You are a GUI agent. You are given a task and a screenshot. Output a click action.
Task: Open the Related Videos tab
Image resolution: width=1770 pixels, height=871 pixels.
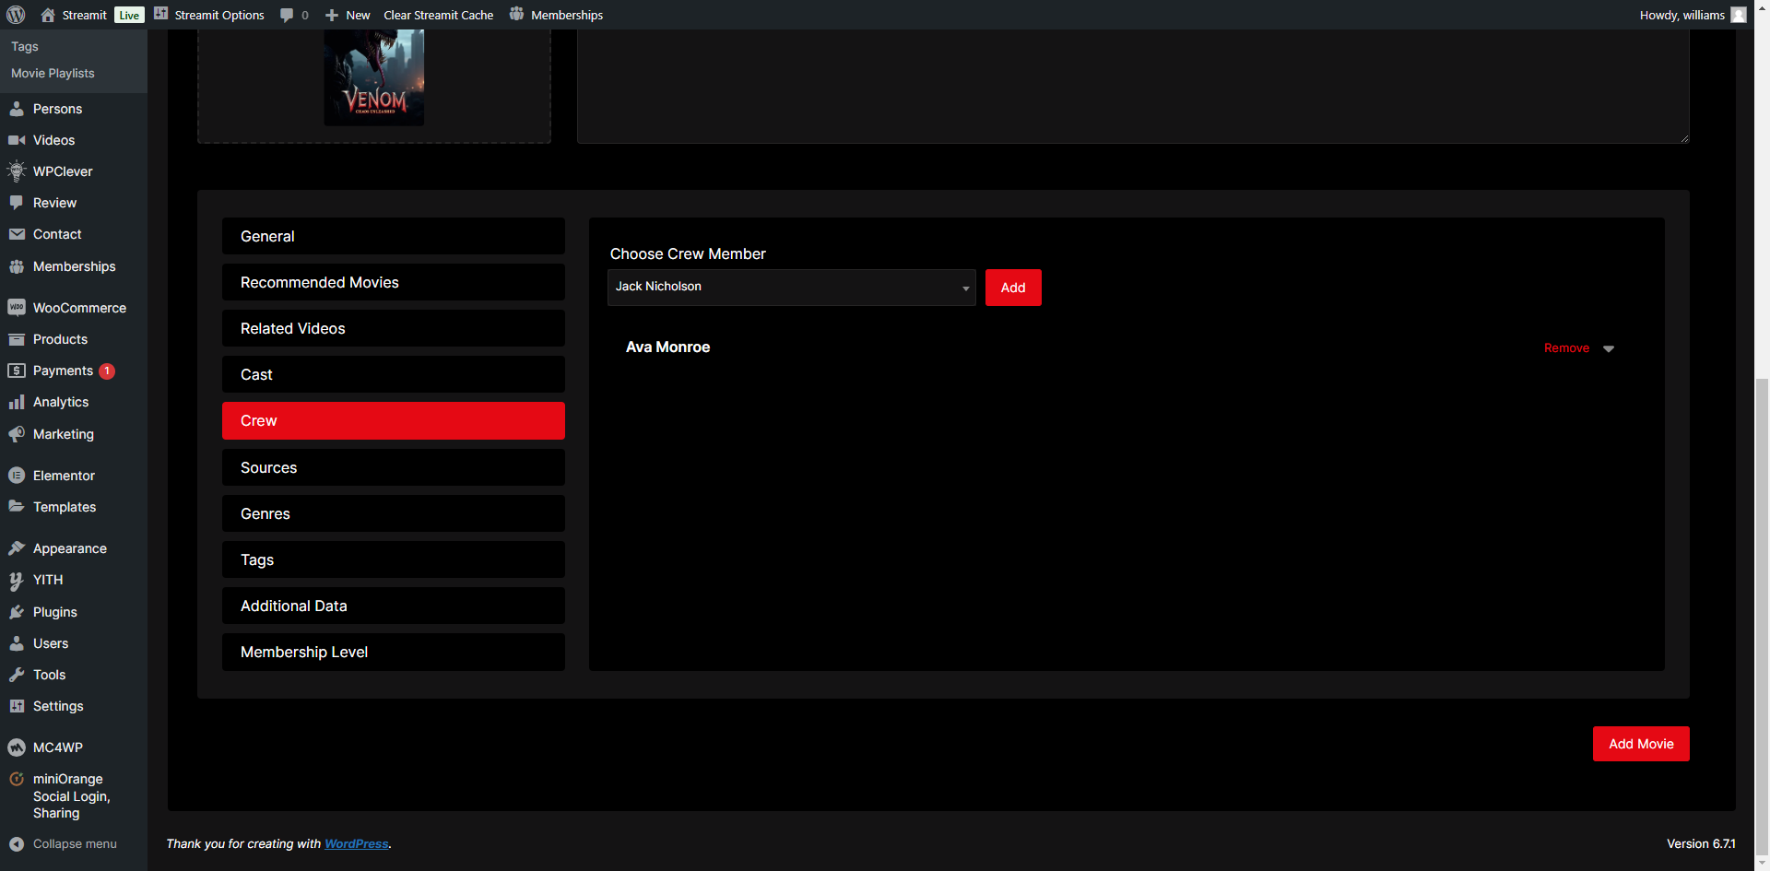tap(394, 328)
